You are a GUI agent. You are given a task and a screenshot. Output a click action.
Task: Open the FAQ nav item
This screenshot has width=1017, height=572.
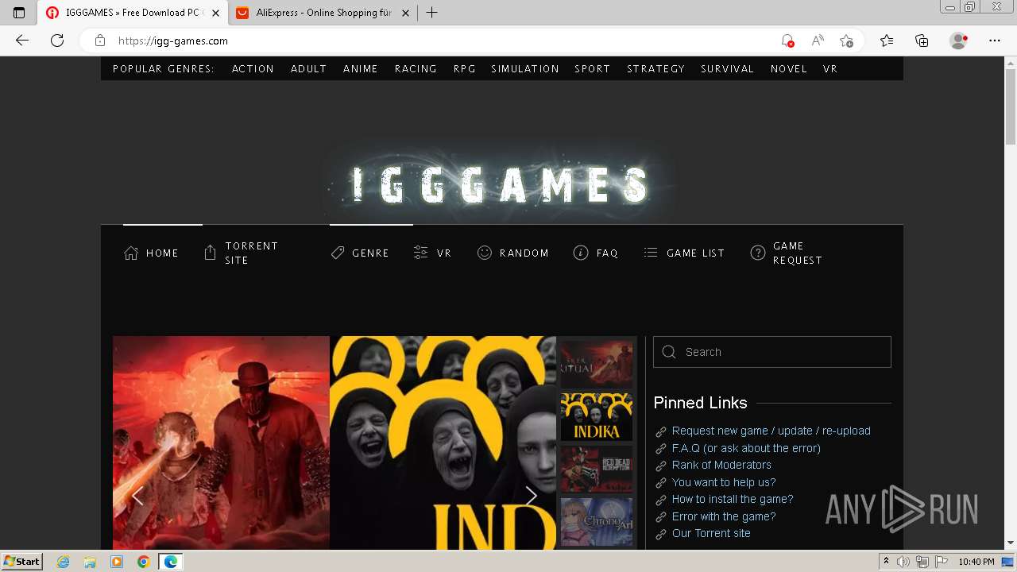tap(595, 253)
